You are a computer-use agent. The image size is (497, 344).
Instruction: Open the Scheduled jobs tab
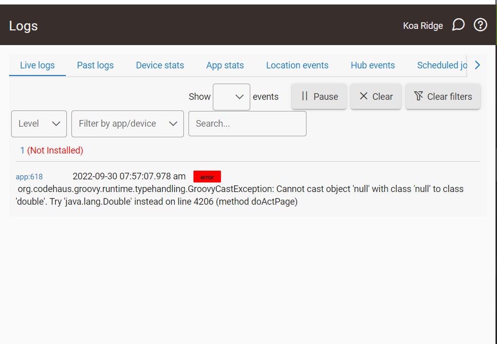coord(442,65)
